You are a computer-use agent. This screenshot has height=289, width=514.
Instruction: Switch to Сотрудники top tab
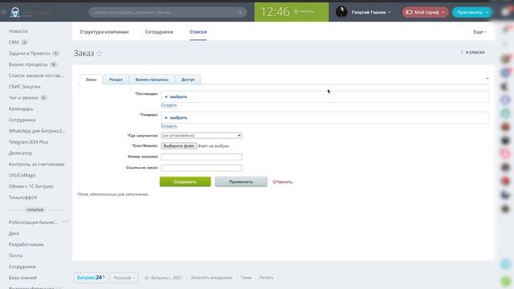point(159,32)
